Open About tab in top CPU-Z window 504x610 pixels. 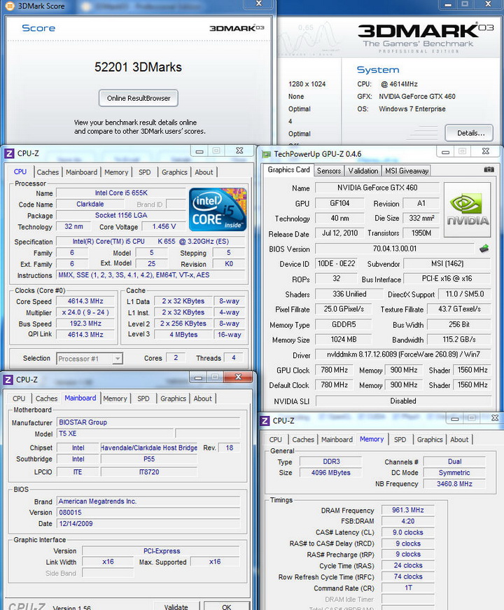click(204, 172)
